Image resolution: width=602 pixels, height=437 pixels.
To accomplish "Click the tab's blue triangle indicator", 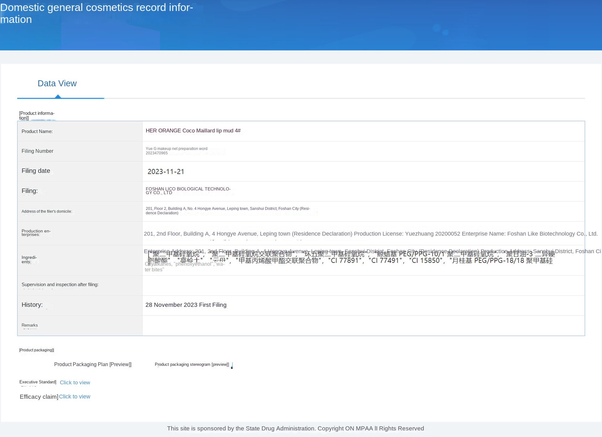I will [x=58, y=96].
